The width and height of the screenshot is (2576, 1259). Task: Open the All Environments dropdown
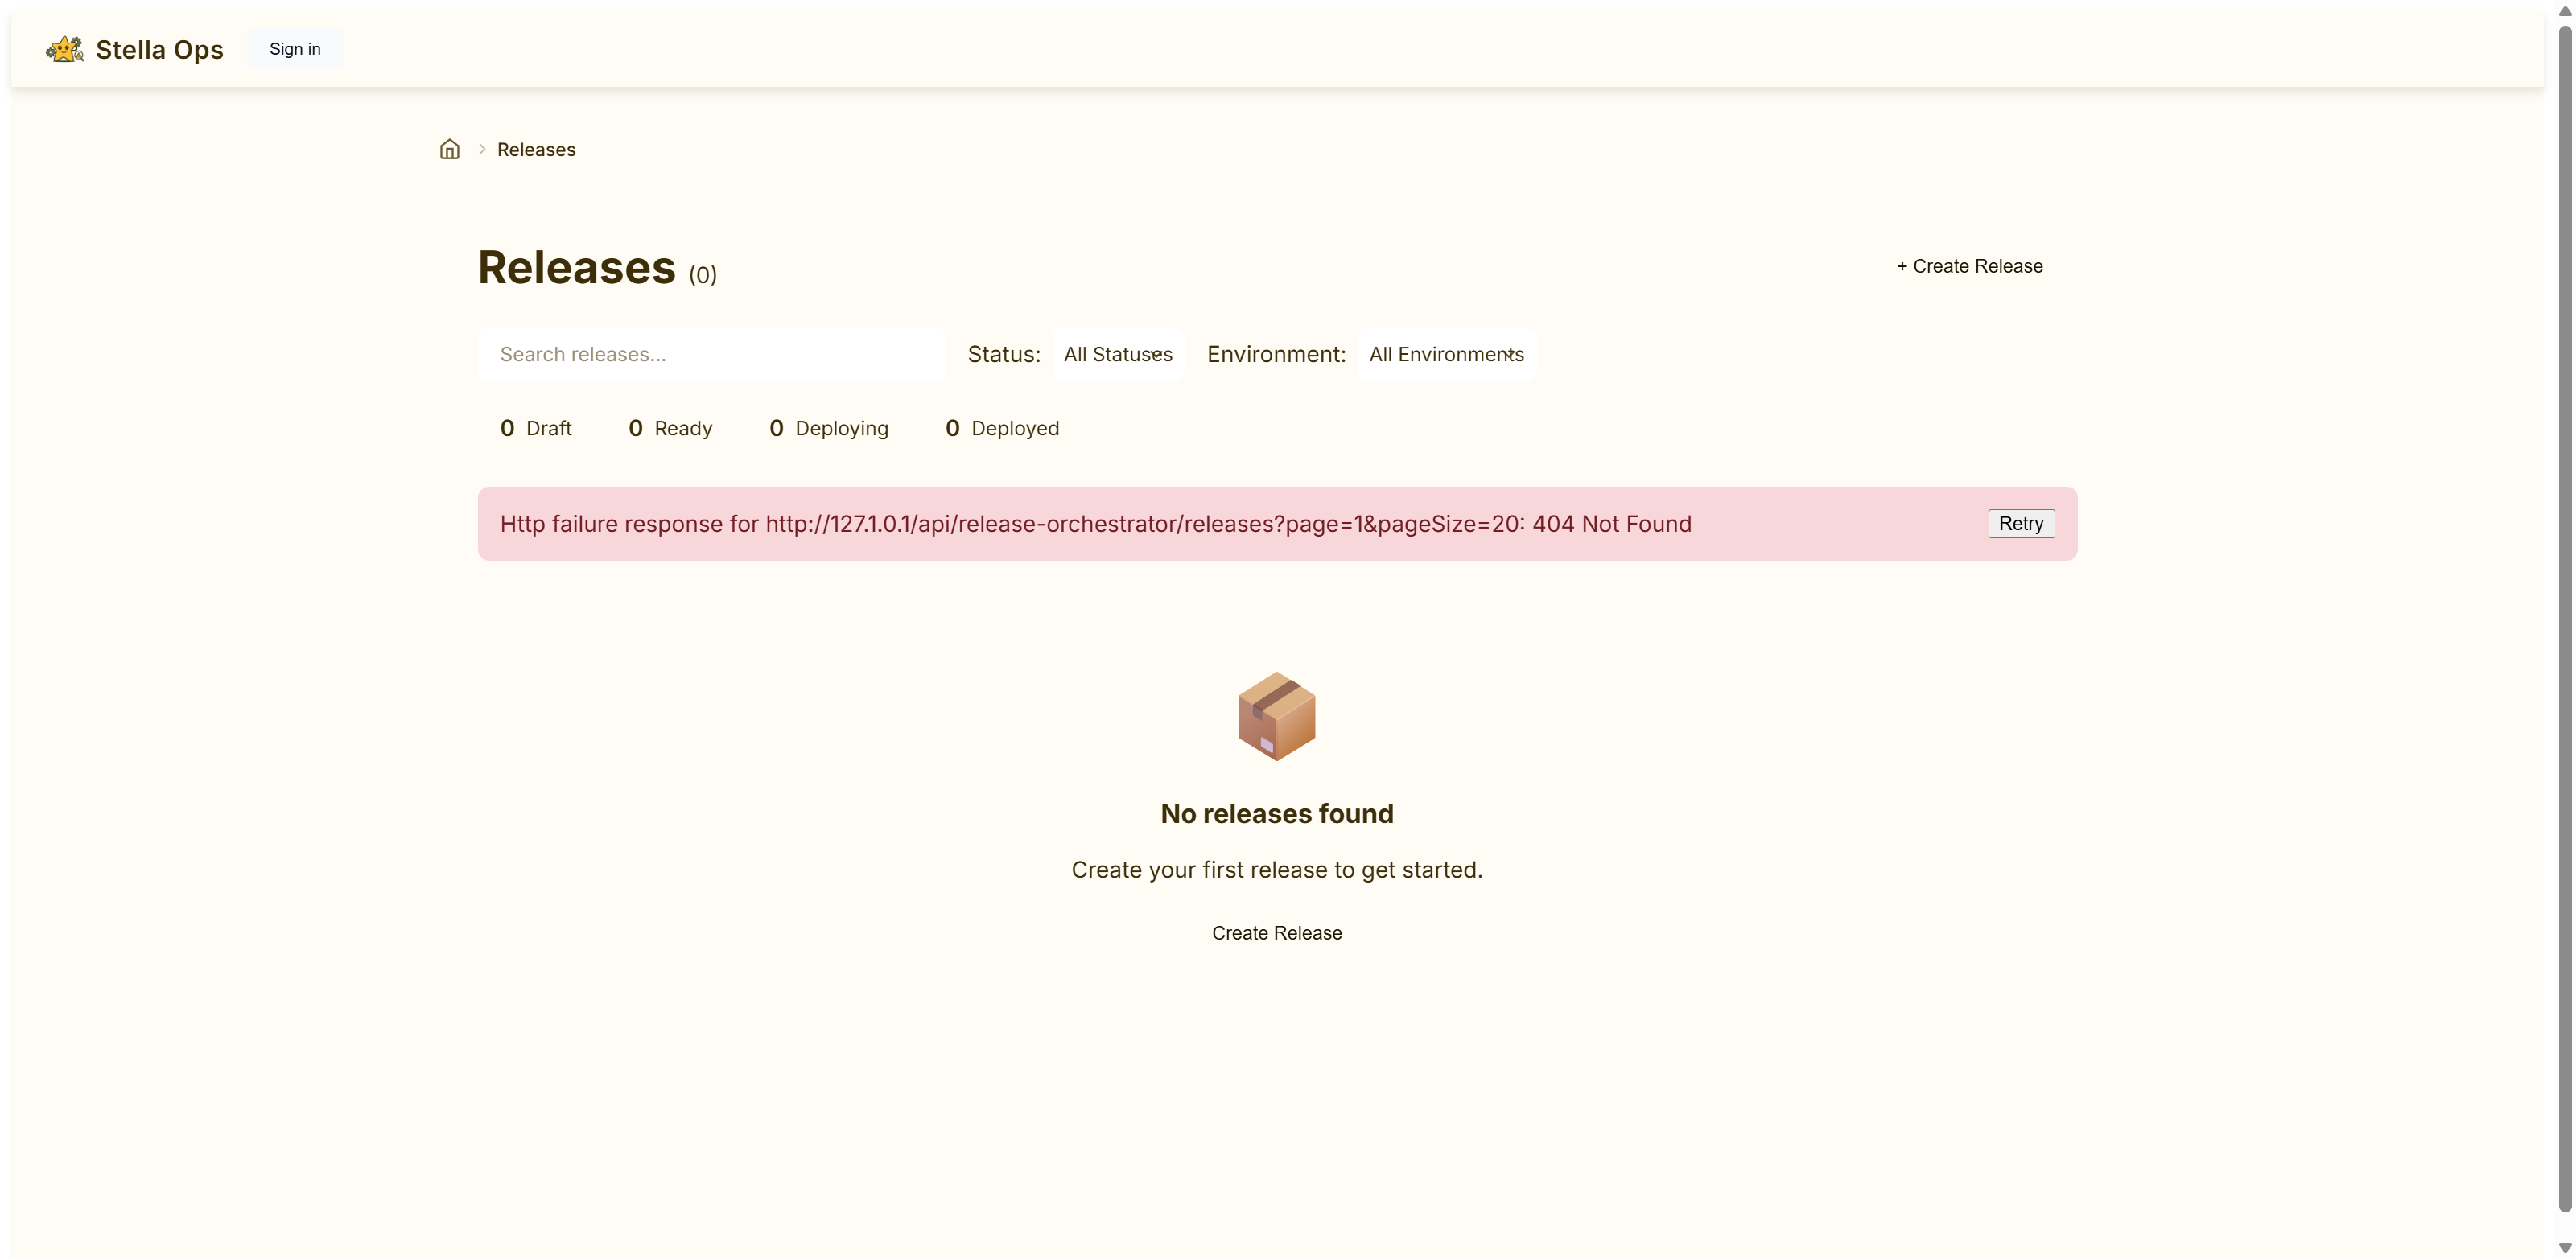click(1446, 354)
